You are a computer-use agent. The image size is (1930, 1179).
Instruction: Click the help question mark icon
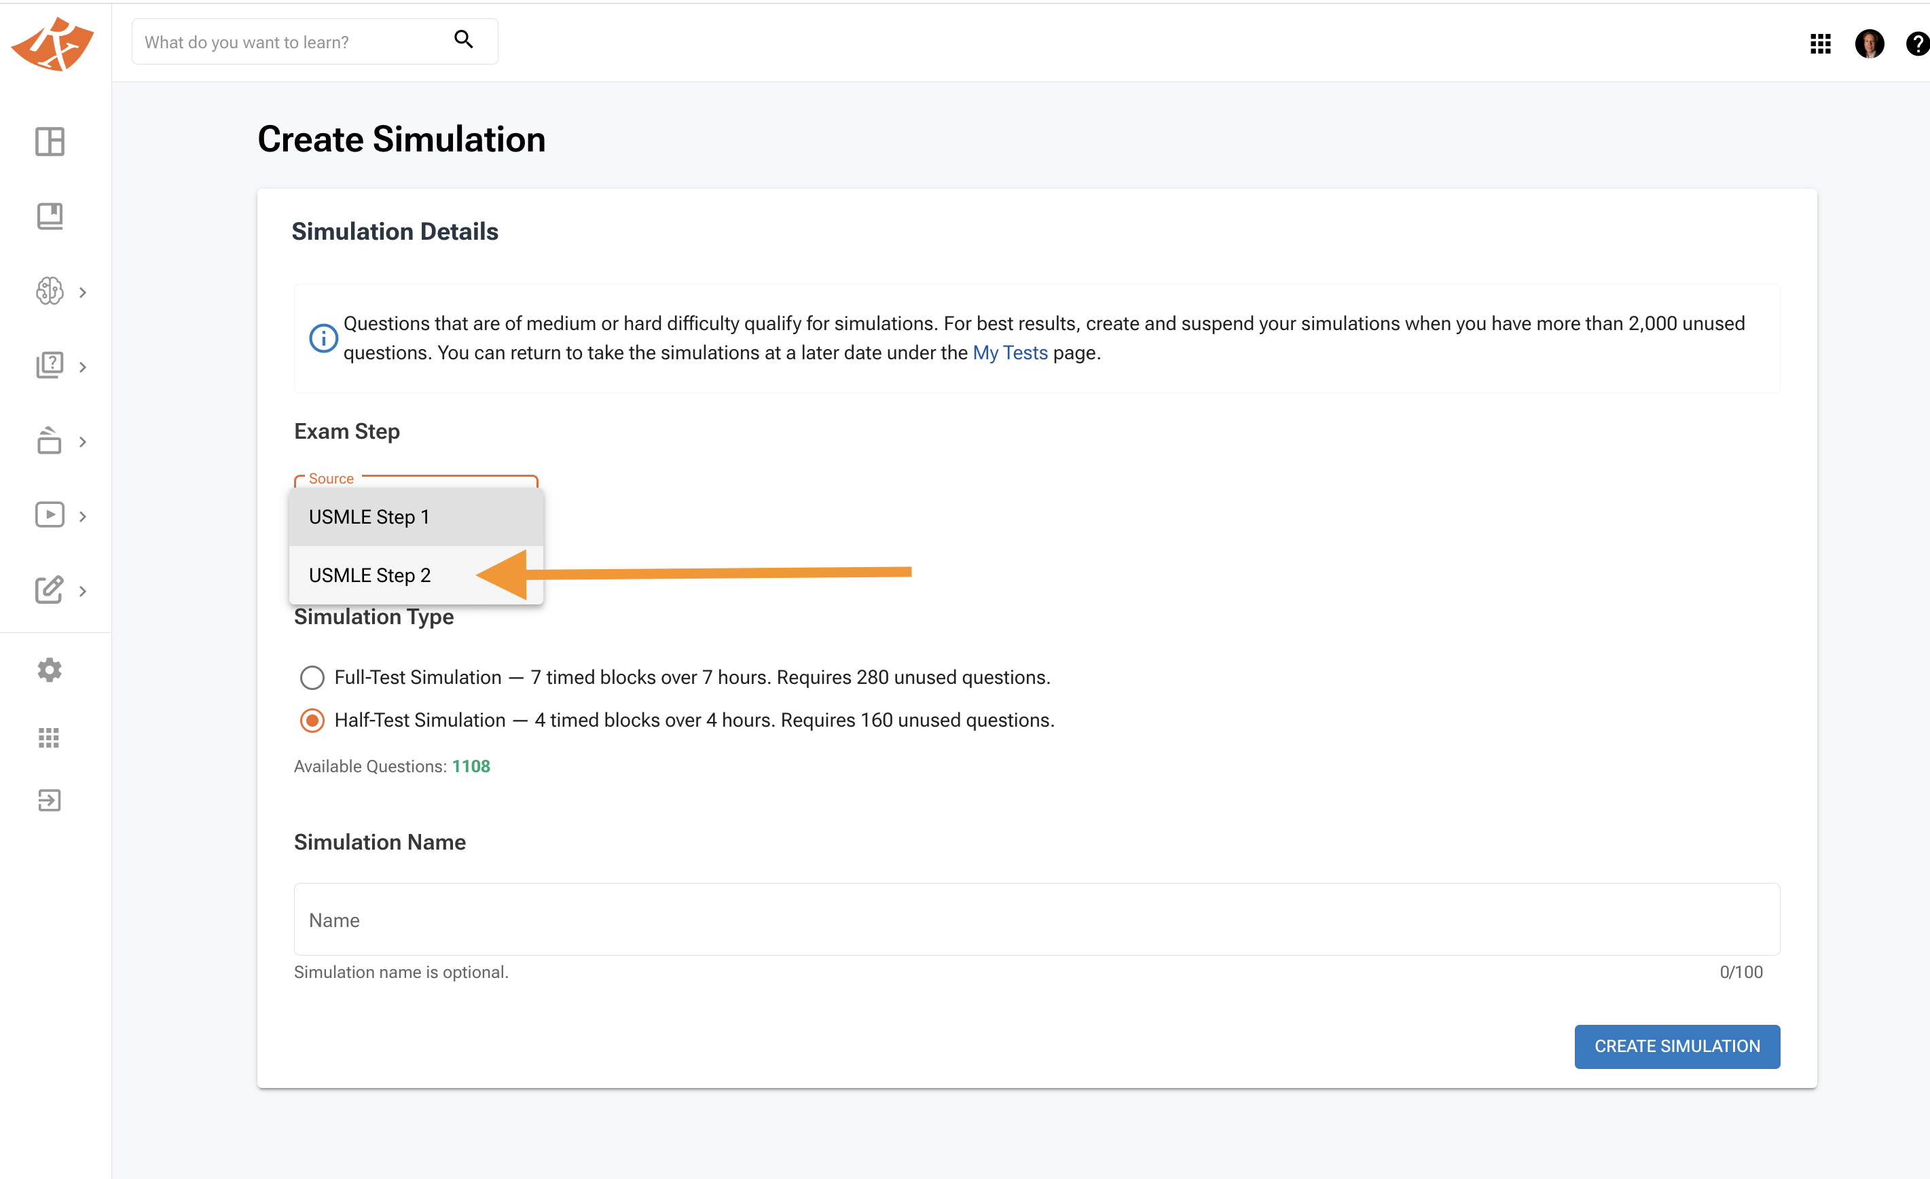1916,44
